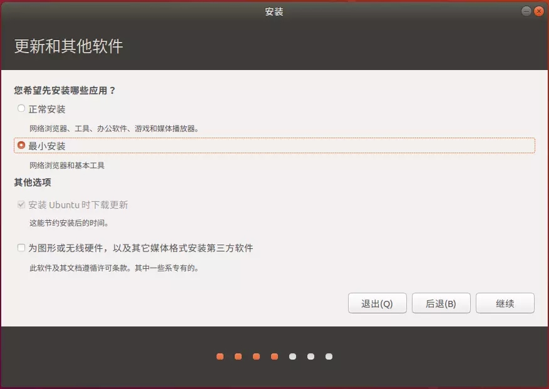Click the second orange progress dot

click(x=238, y=356)
